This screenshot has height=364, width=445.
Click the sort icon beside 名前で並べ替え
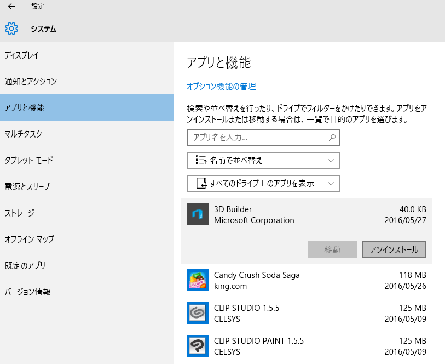[200, 161]
